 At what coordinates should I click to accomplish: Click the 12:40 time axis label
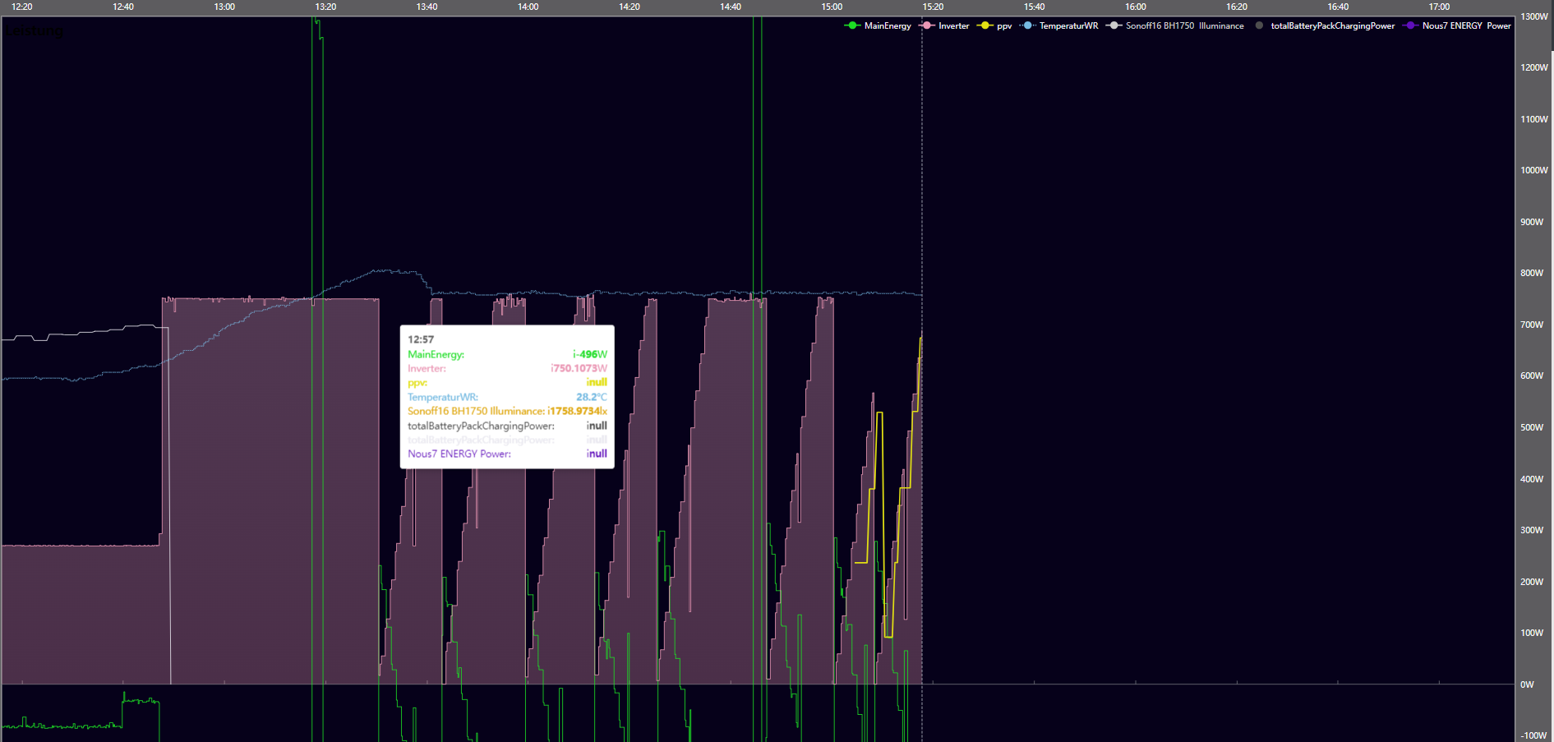click(x=123, y=7)
